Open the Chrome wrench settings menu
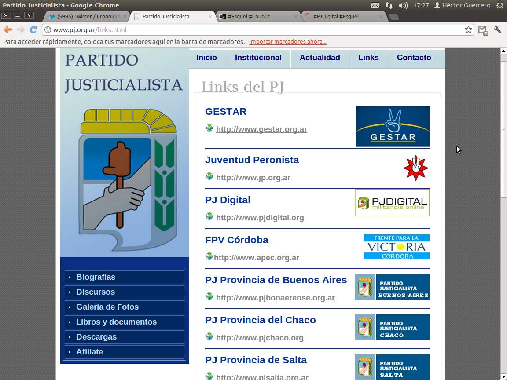This screenshot has height=380, width=507. pyautogui.click(x=497, y=29)
